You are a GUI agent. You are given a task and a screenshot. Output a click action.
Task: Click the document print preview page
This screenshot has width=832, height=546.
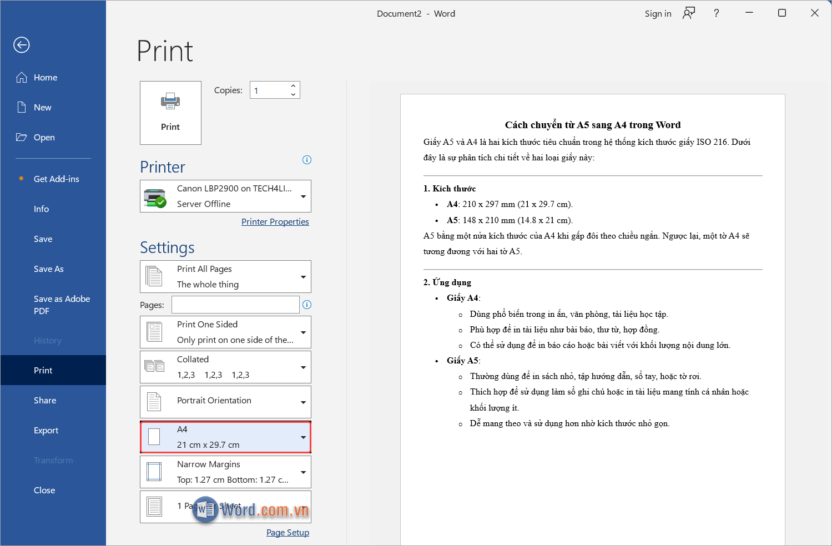coord(592,319)
